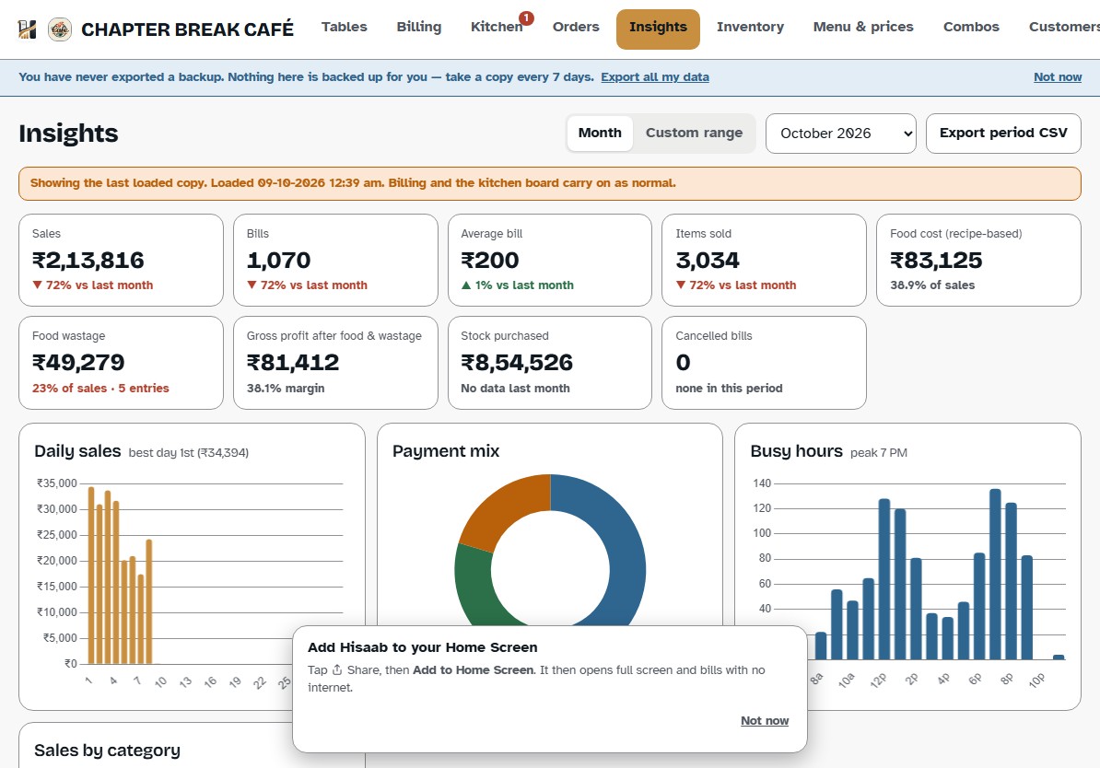Click the Gross profit value ₹81,412
The width and height of the screenshot is (1100, 768).
tap(293, 363)
